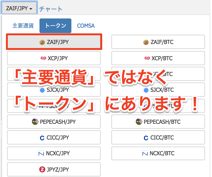This screenshot has height=177, width=212.
Task: Choose the CICC/BTC pair
Action: coord(158,137)
